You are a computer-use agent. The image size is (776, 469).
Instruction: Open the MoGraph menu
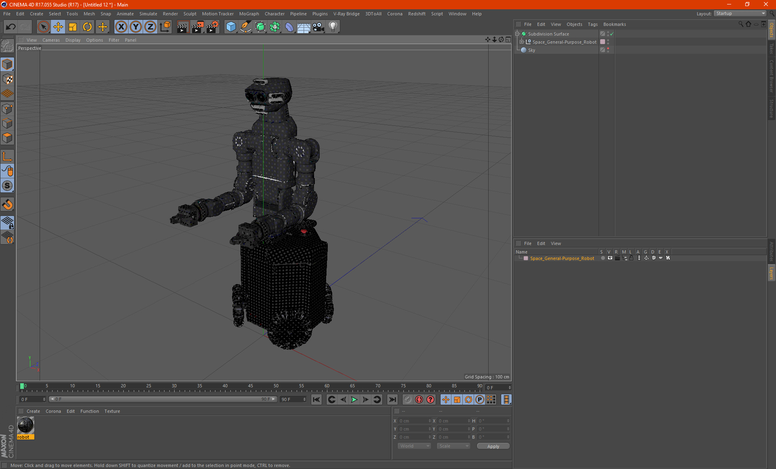click(x=249, y=14)
